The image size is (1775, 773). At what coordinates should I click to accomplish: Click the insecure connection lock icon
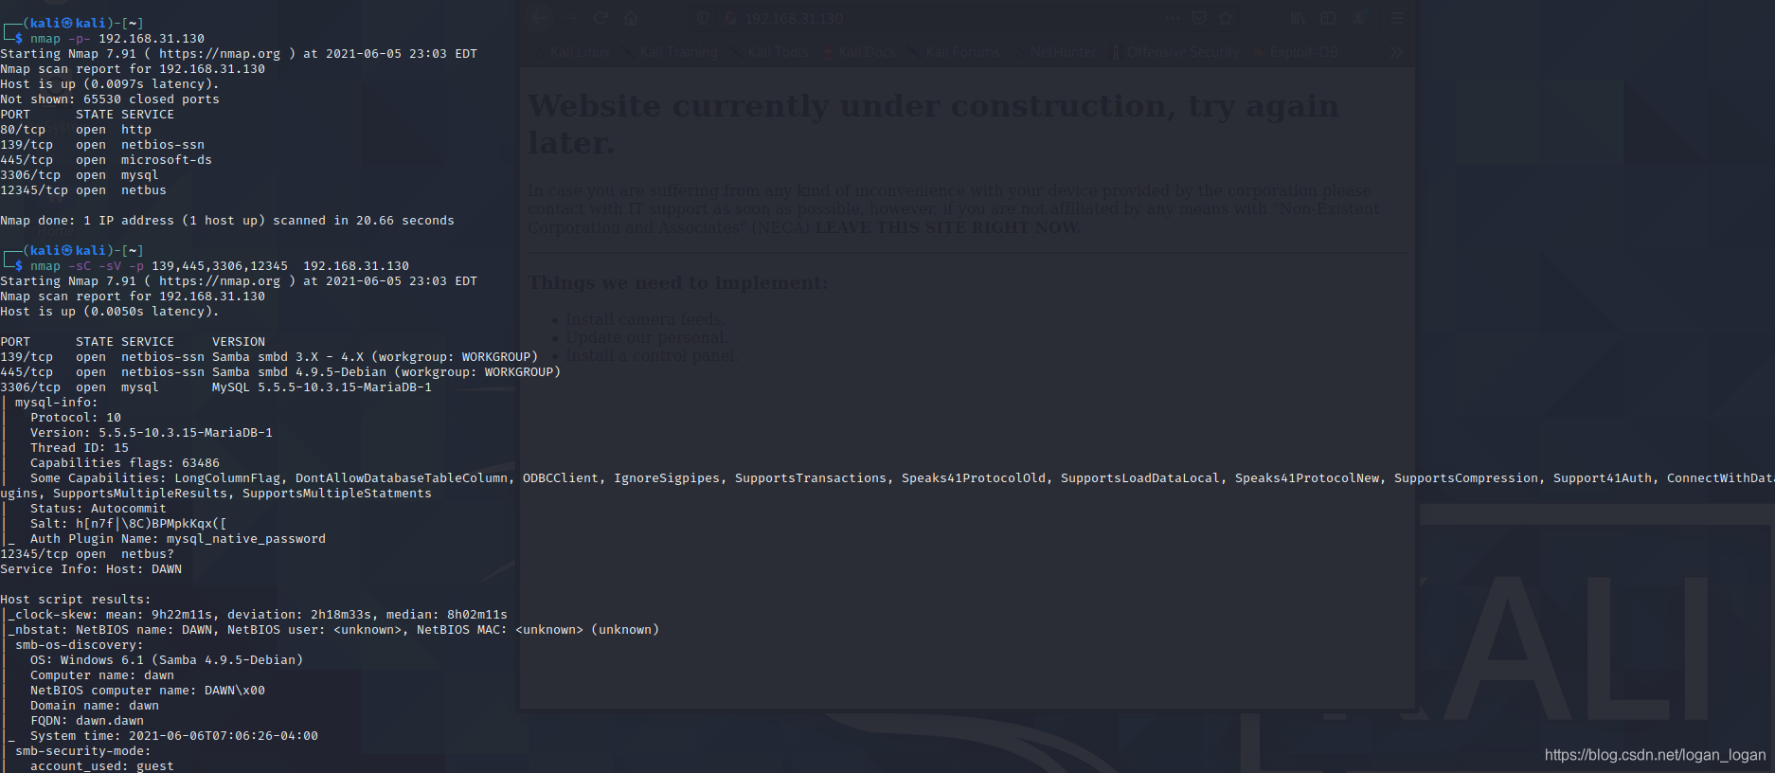point(730,18)
